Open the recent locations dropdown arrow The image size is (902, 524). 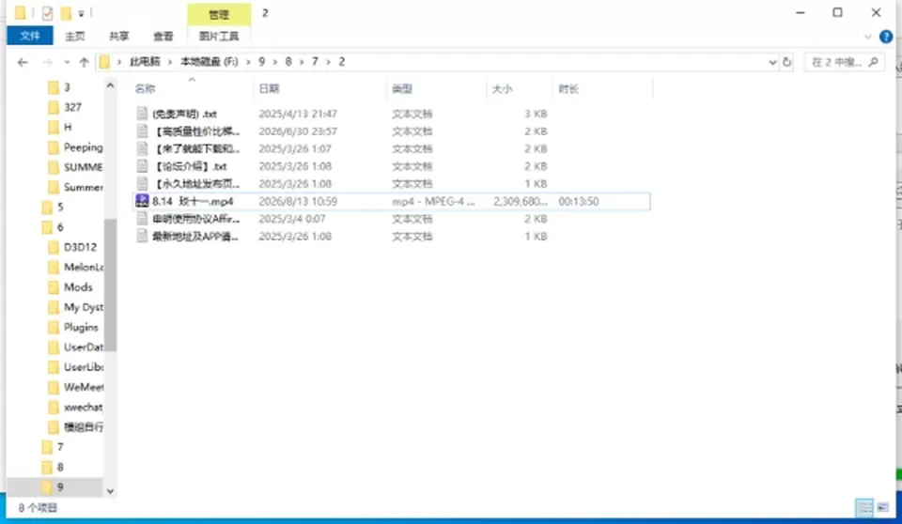(x=68, y=62)
